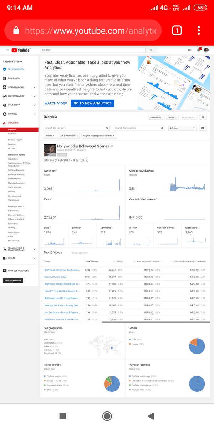Click the horizontal scrollbar under Top 10 Videos
Image resolution: width=214 pixels, height=429 pixels.
(156, 322)
